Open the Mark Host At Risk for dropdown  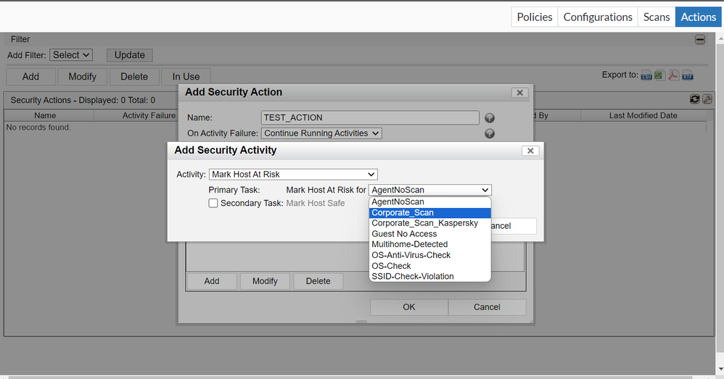(x=430, y=190)
